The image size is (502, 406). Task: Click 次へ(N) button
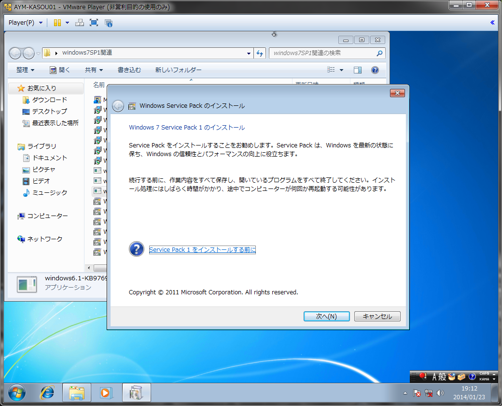point(327,317)
